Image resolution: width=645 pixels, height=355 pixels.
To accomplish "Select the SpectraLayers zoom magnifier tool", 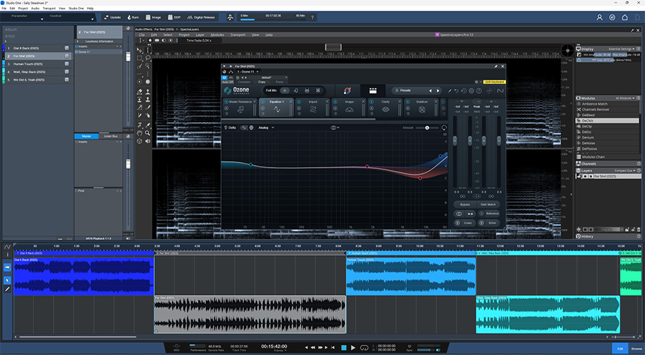I will tap(147, 133).
